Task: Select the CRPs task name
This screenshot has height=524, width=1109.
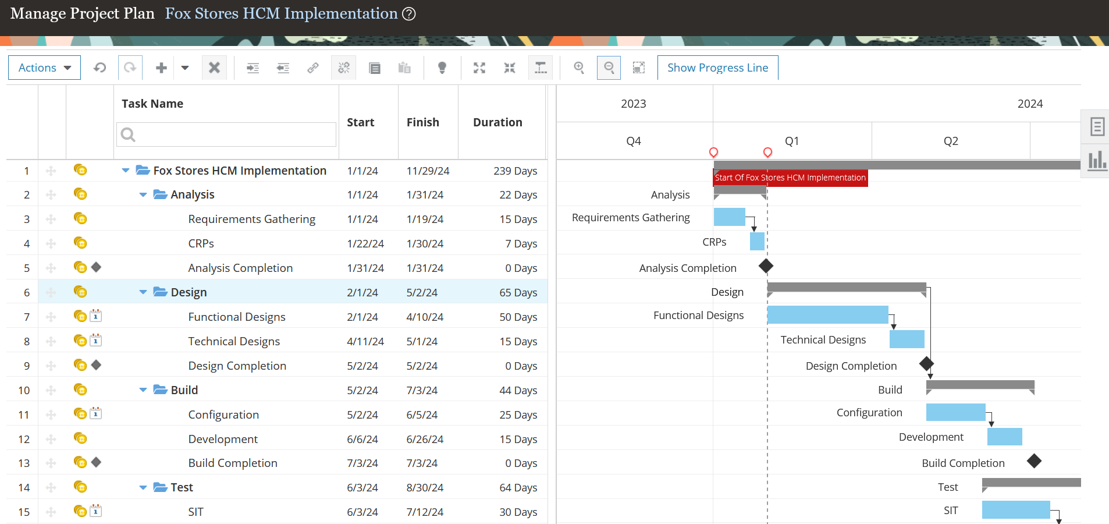Action: 201,243
